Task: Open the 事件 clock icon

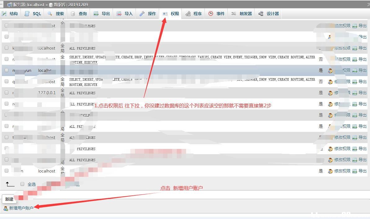Action: 211,14
